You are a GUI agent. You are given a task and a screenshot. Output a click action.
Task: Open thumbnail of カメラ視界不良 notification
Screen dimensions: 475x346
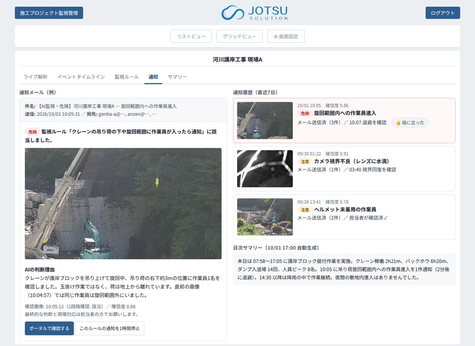265,169
